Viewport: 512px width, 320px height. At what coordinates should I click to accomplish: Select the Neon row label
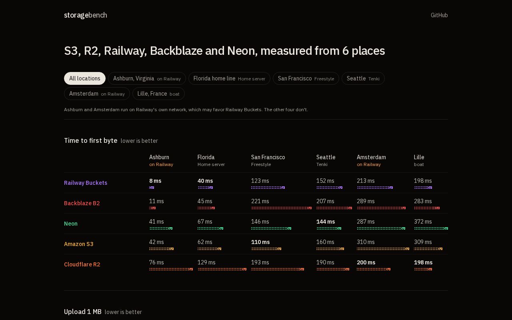click(71, 224)
